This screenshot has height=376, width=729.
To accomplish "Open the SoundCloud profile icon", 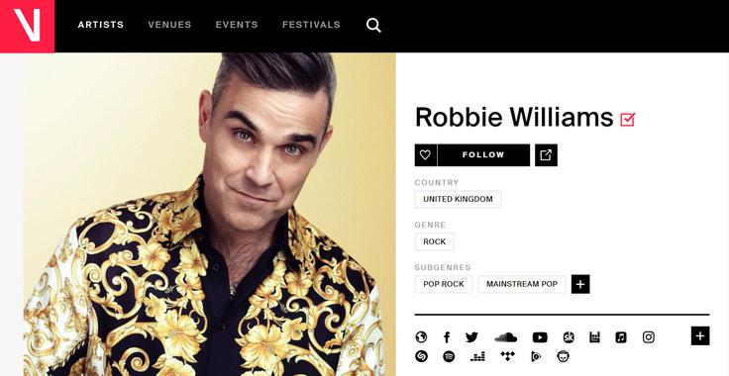I will [506, 337].
